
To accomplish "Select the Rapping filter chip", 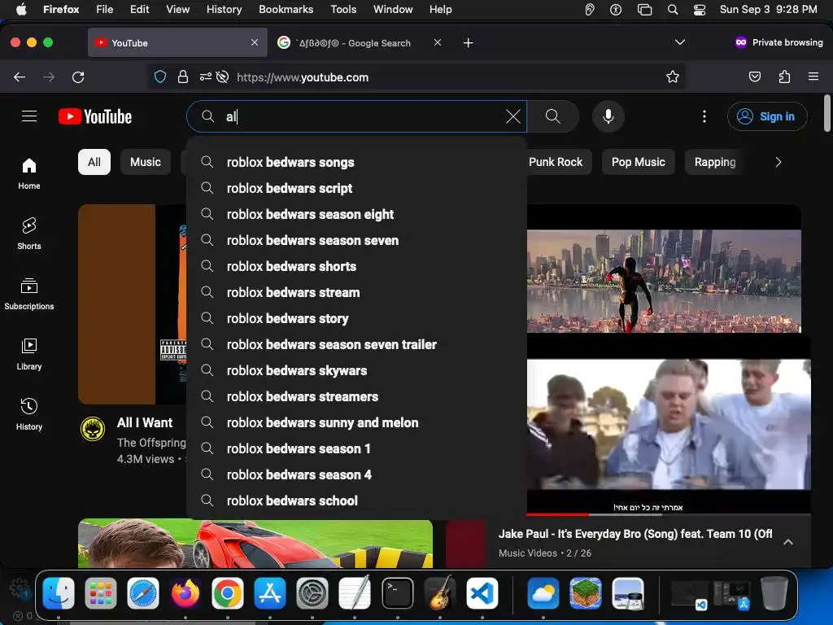I will (715, 162).
